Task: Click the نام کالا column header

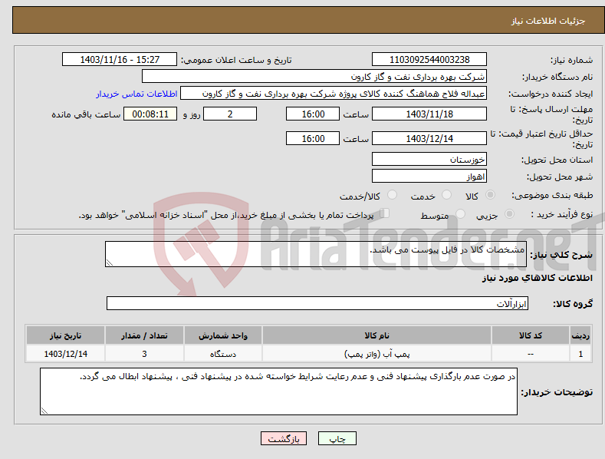Action: point(377,335)
